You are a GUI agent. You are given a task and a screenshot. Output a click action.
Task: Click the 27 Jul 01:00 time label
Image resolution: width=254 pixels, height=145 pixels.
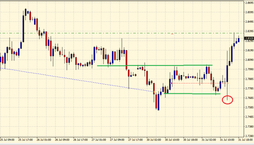click(x=99, y=140)
